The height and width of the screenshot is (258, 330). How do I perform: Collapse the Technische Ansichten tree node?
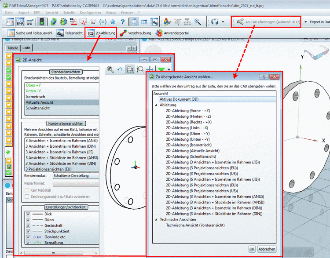156,219
